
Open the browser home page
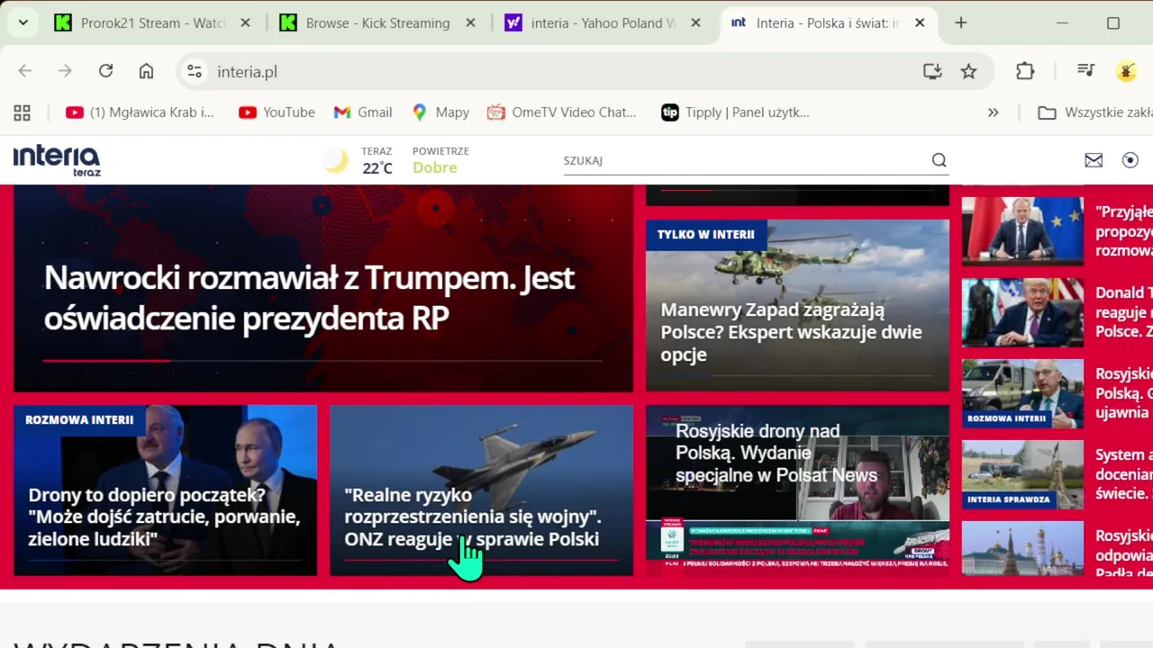(x=146, y=71)
